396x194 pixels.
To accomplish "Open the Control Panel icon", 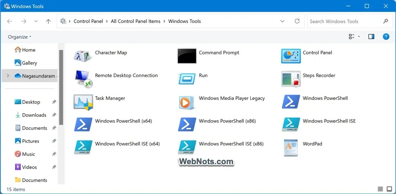I will pos(291,56).
